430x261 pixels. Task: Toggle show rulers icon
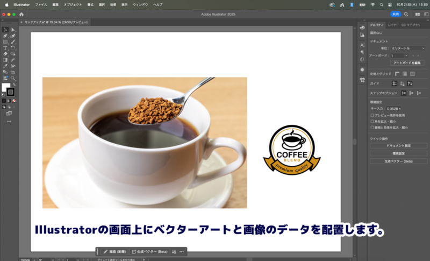(x=397, y=74)
